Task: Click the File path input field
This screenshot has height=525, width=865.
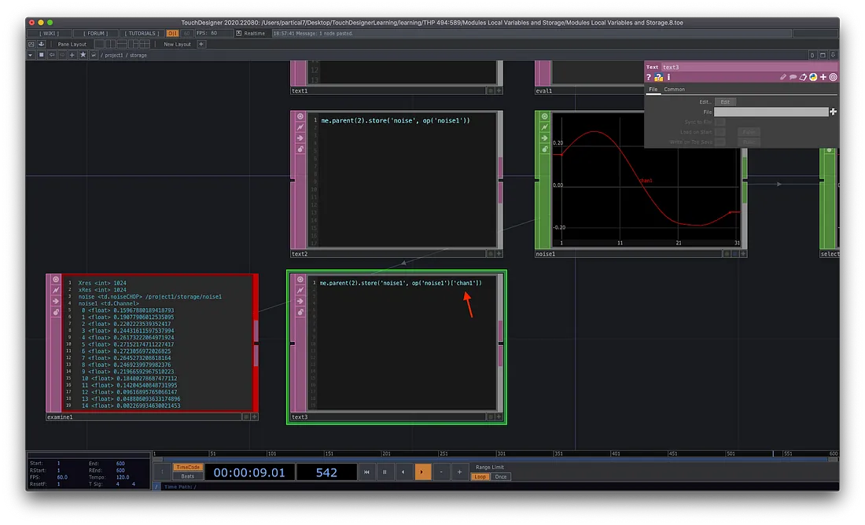Action: pyautogui.click(x=771, y=112)
